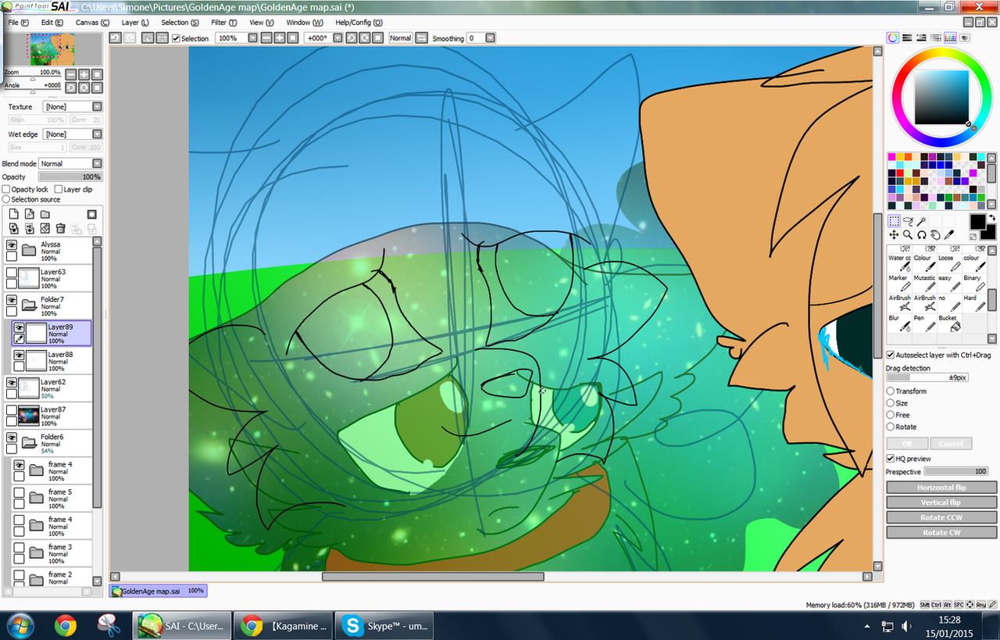Select the Rotate view tool
This screenshot has width=1000, height=640.
pos(922,234)
